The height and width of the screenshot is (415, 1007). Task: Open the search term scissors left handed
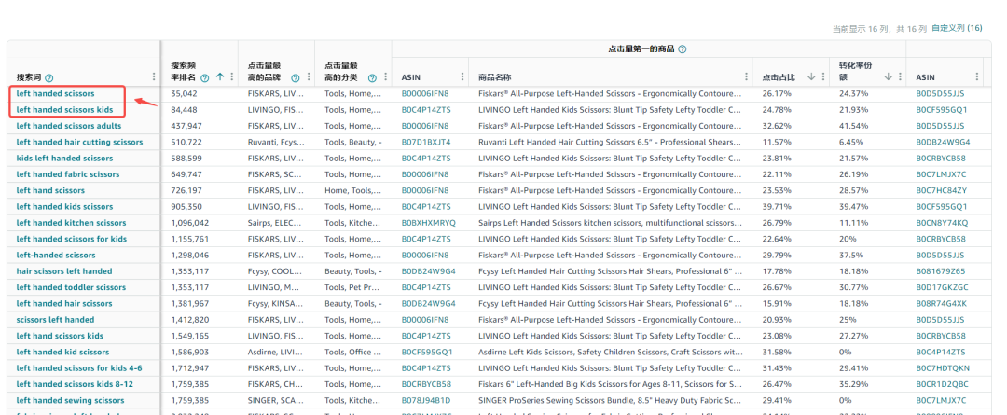55,319
